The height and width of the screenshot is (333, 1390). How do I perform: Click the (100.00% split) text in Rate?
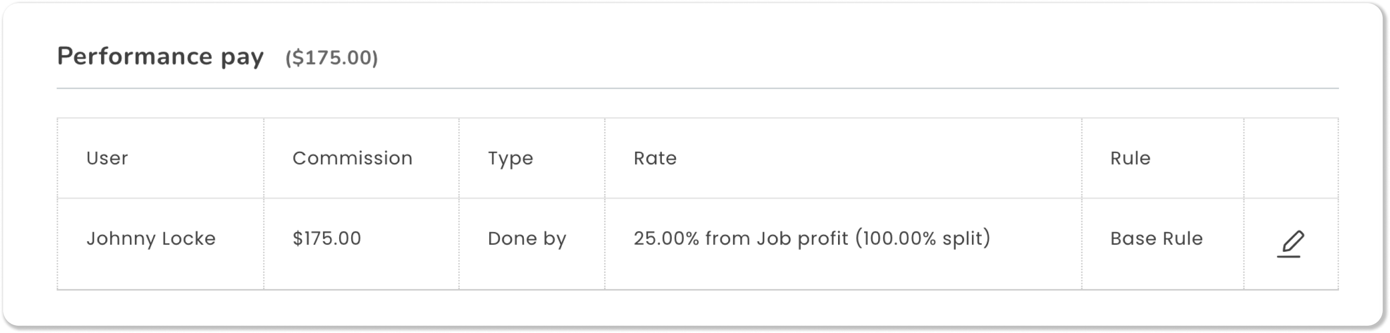[x=923, y=238]
